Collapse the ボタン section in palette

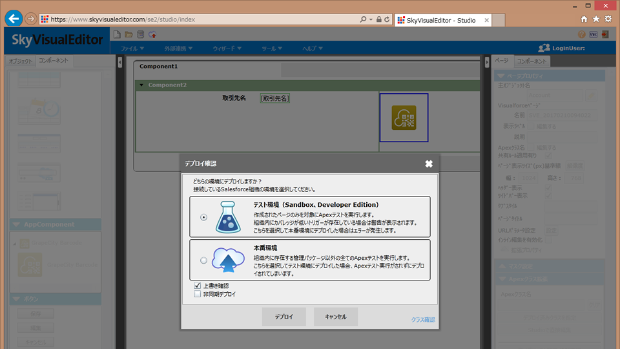[x=16, y=299]
